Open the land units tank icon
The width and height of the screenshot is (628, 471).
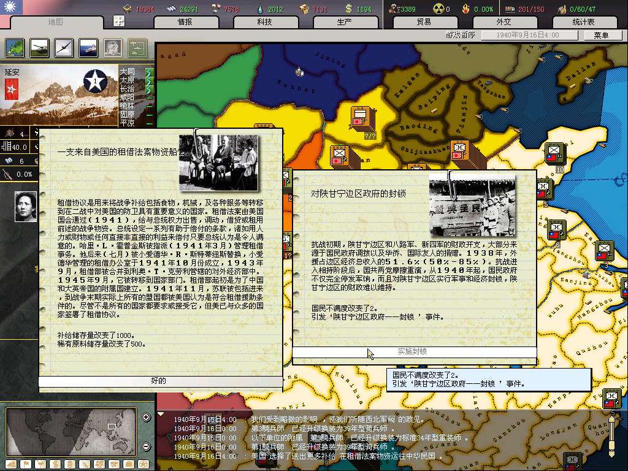pyautogui.click(x=39, y=48)
